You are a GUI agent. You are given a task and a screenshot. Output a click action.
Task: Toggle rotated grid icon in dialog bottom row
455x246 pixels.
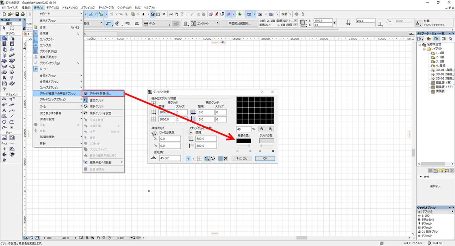tap(213, 159)
